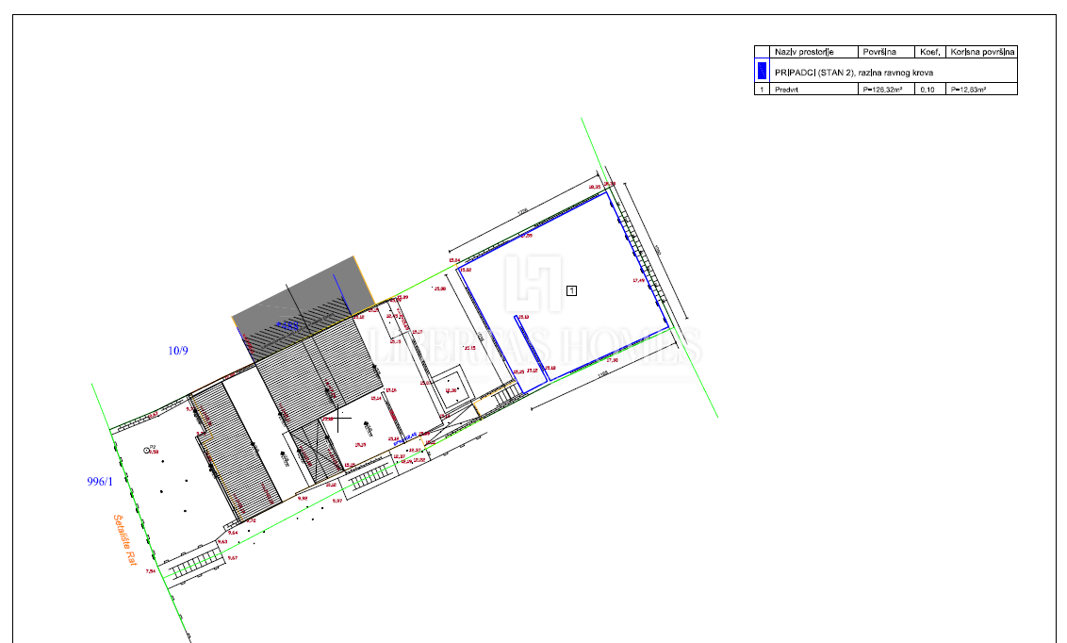
Task: Click the parcel label '10/9'
Action: 178,351
